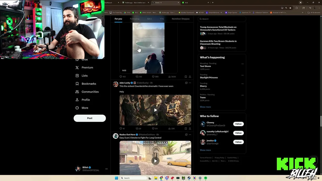This screenshot has height=181, width=322.
Task: Open the BAU timeline tab
Action: point(149,19)
